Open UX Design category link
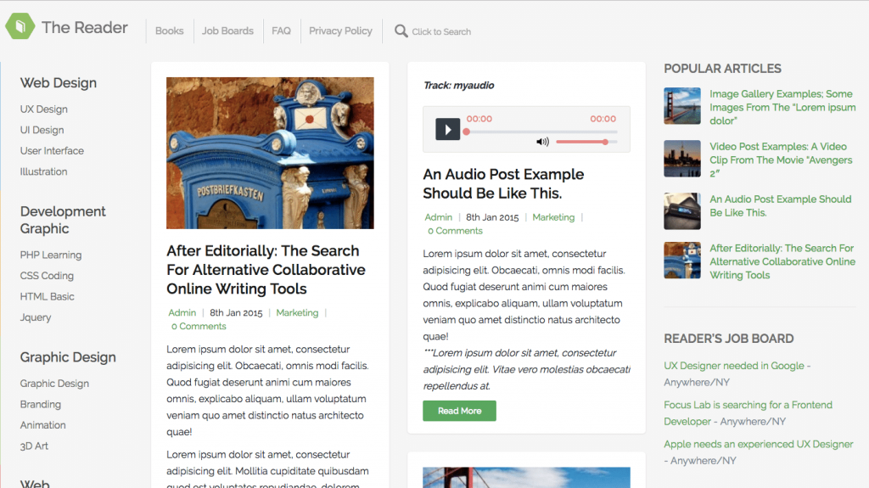Image resolution: width=869 pixels, height=488 pixels. (x=44, y=109)
